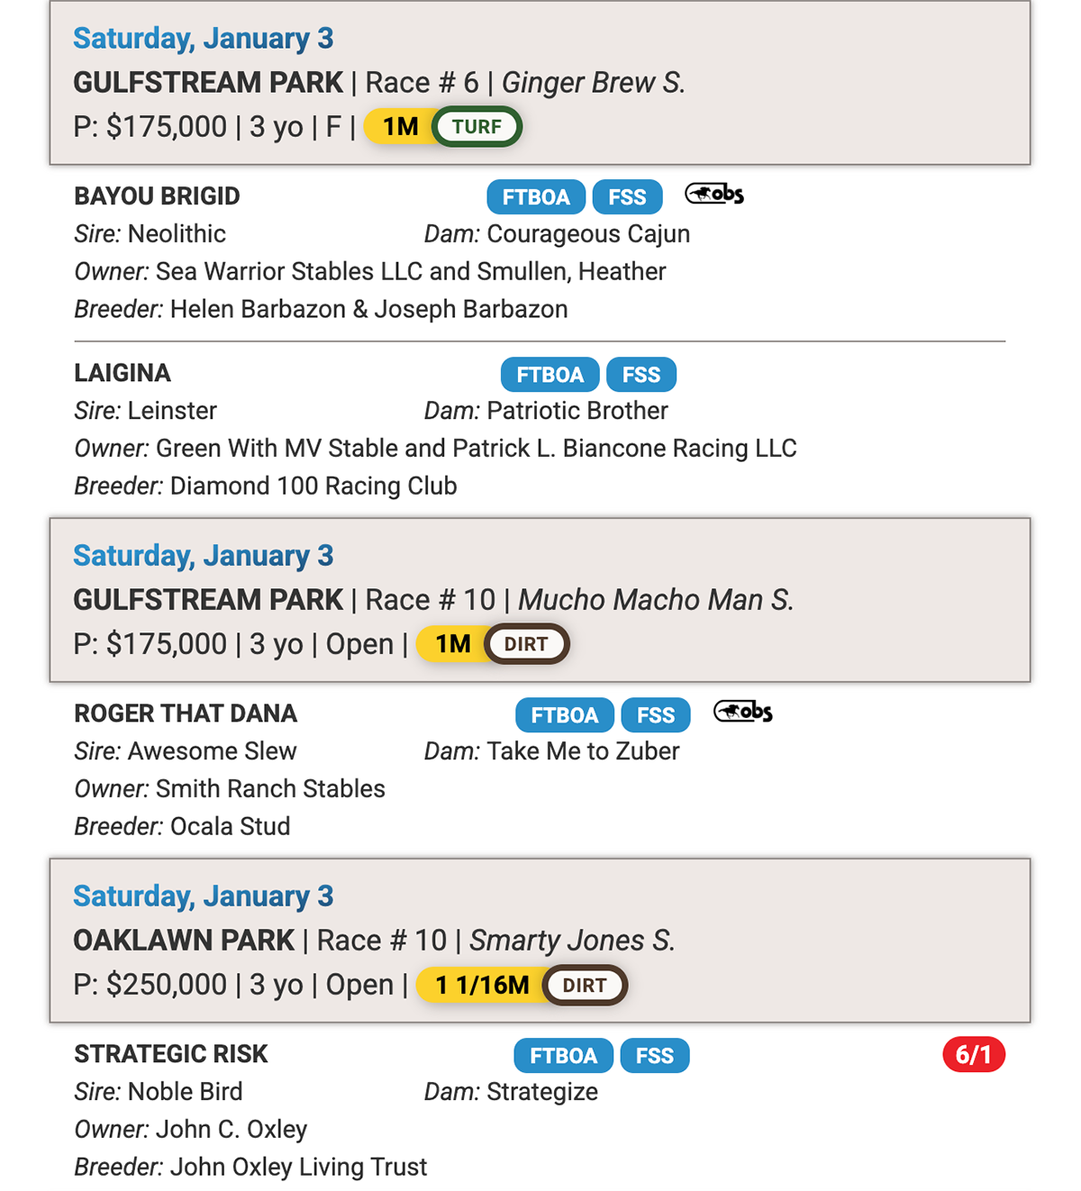Click the DIRT pill for Smarty Jones S.
The image size is (1081, 1191).
585,985
